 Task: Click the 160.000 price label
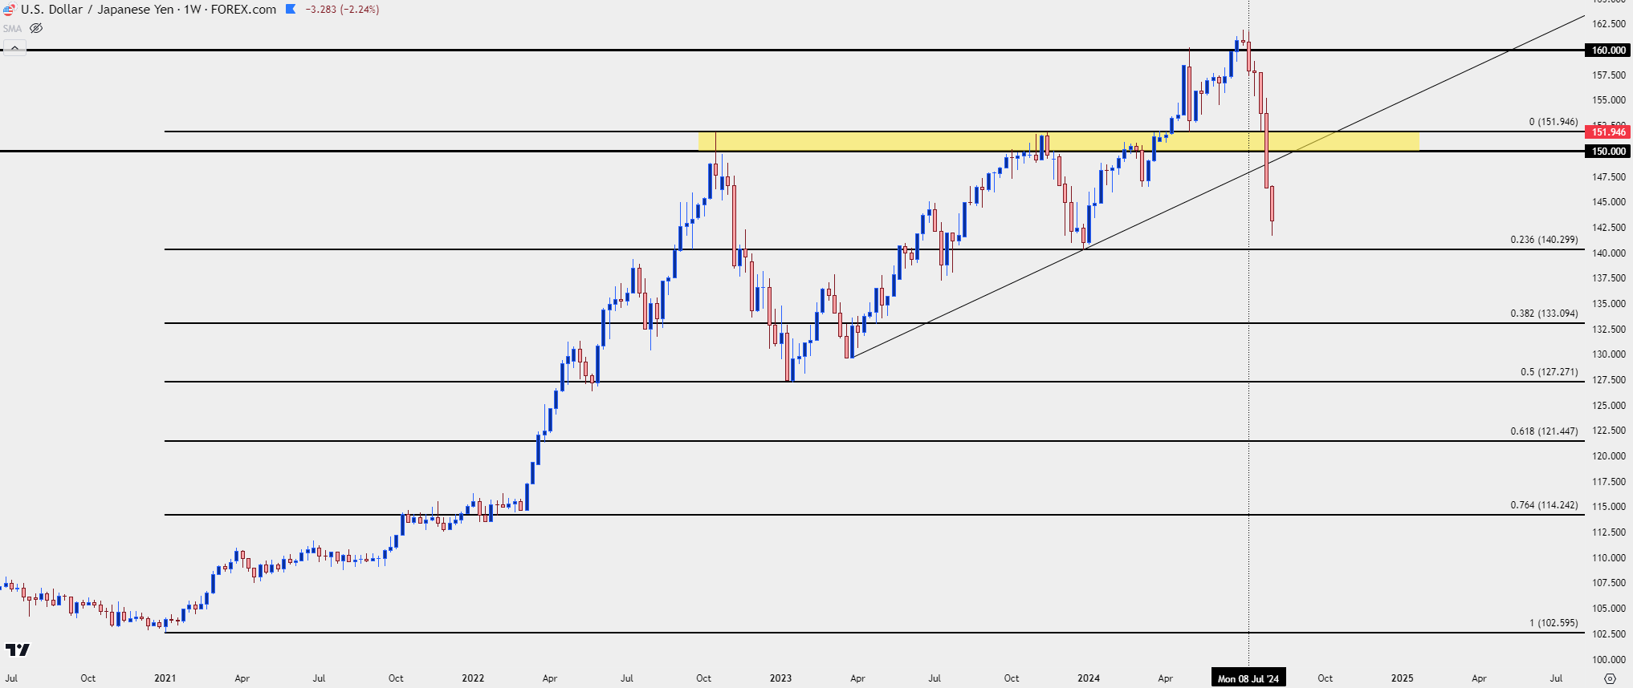coord(1609,50)
